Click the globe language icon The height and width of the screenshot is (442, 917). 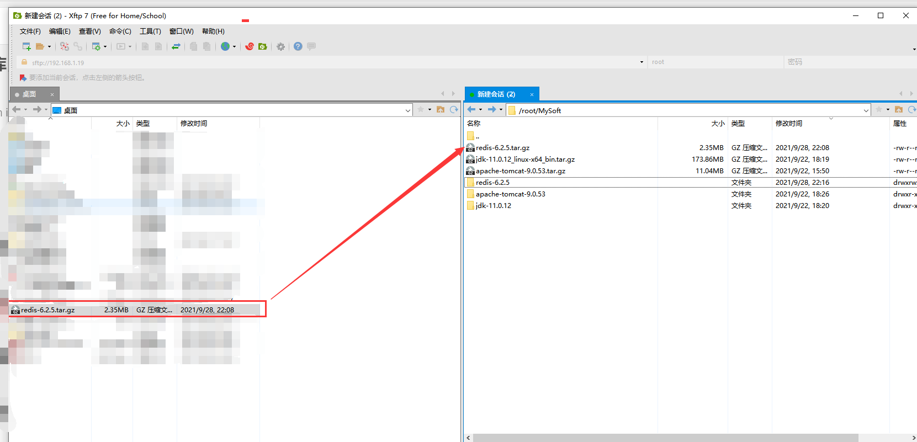coord(225,46)
